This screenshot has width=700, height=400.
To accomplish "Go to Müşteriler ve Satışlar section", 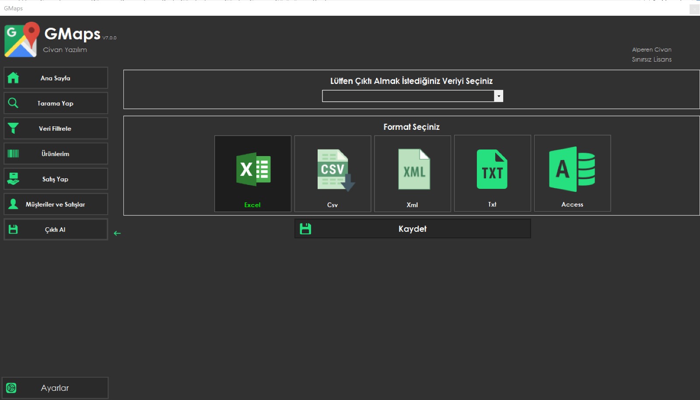I will coord(56,204).
